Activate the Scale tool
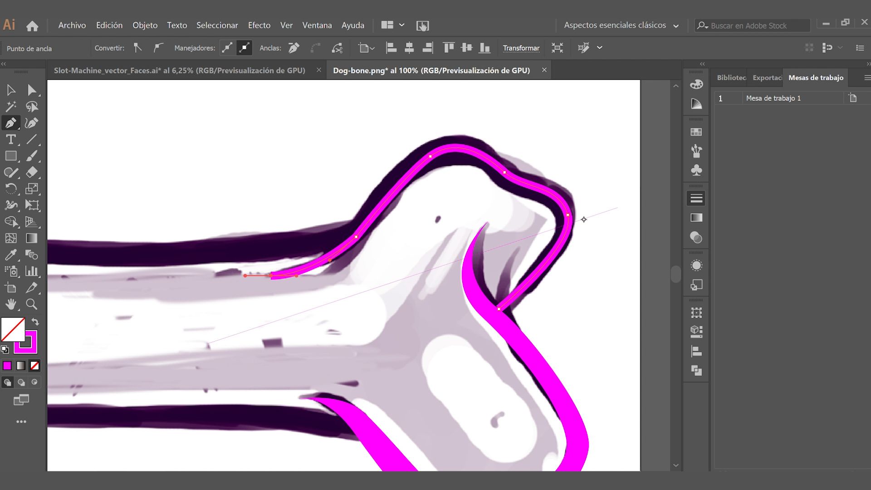The width and height of the screenshot is (871, 490). click(x=32, y=189)
